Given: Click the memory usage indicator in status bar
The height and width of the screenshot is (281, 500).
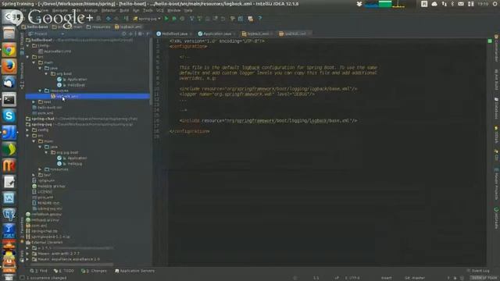Looking at the screenshot, I should coord(484,278).
